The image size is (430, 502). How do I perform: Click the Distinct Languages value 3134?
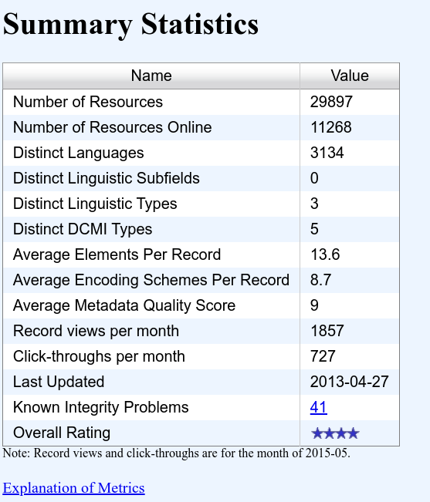(x=327, y=153)
